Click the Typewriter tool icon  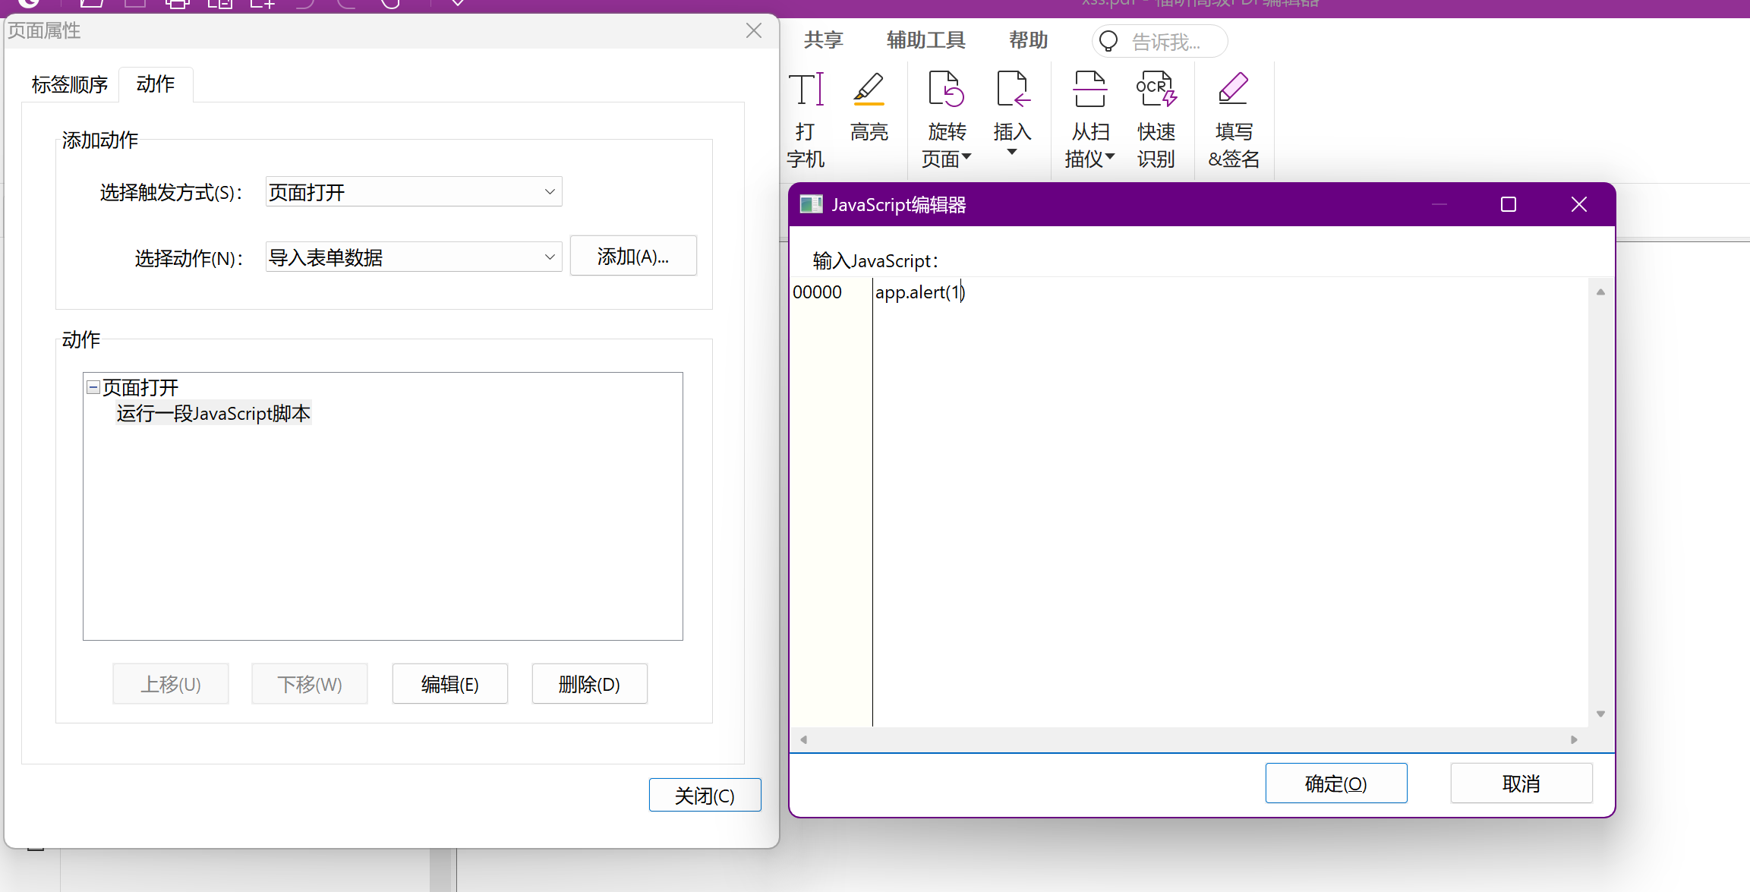[x=806, y=90]
